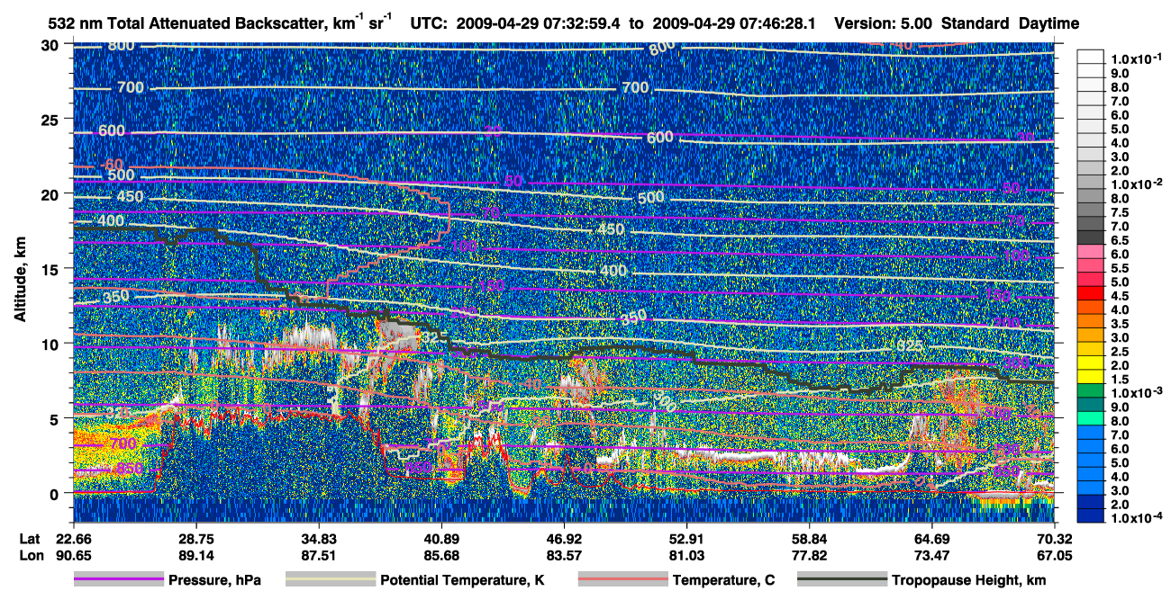This screenshot has height=600, width=1171.
Task: Click the latitude value '22.66'
Action: [74, 539]
